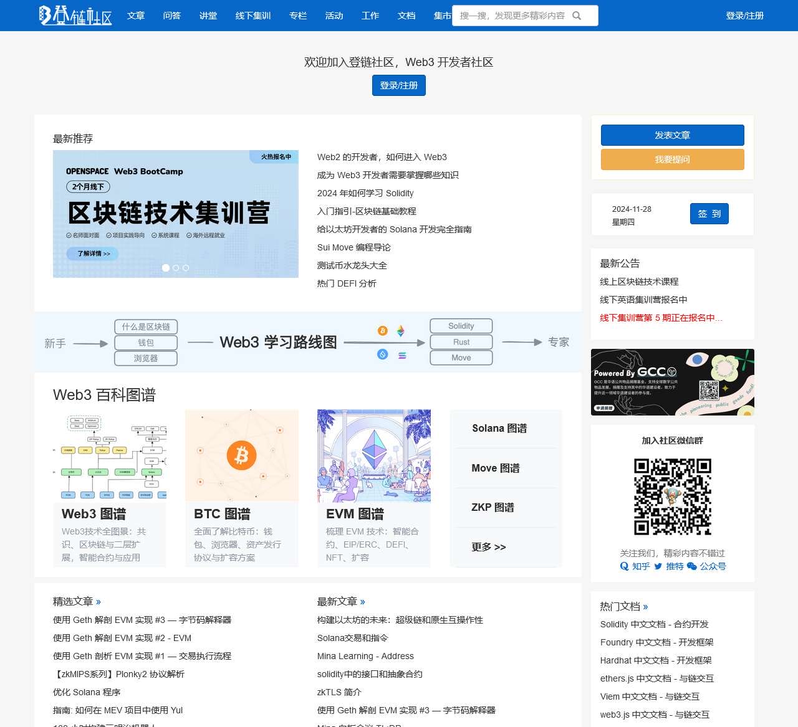Click the Ethereum diamond icon in the roadmap banner
The image size is (798, 727).
pos(401,331)
